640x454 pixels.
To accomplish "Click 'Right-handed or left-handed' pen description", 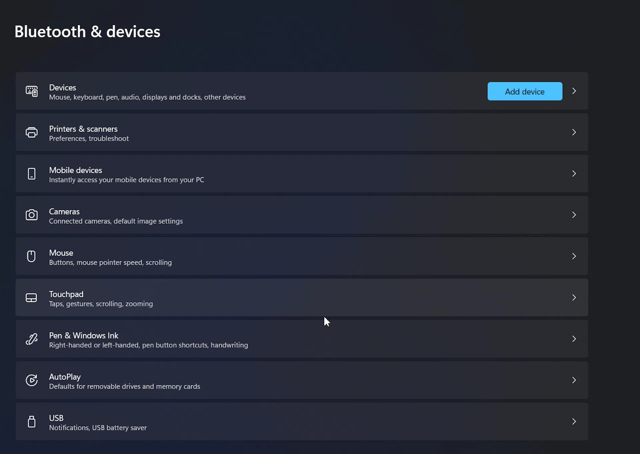I will [x=149, y=345].
